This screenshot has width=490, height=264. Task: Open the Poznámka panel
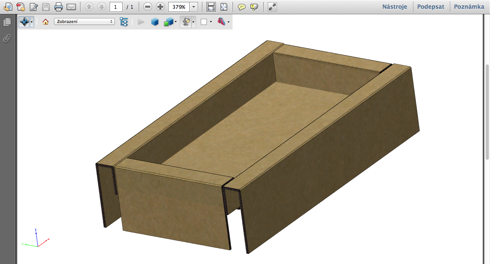coord(469,7)
